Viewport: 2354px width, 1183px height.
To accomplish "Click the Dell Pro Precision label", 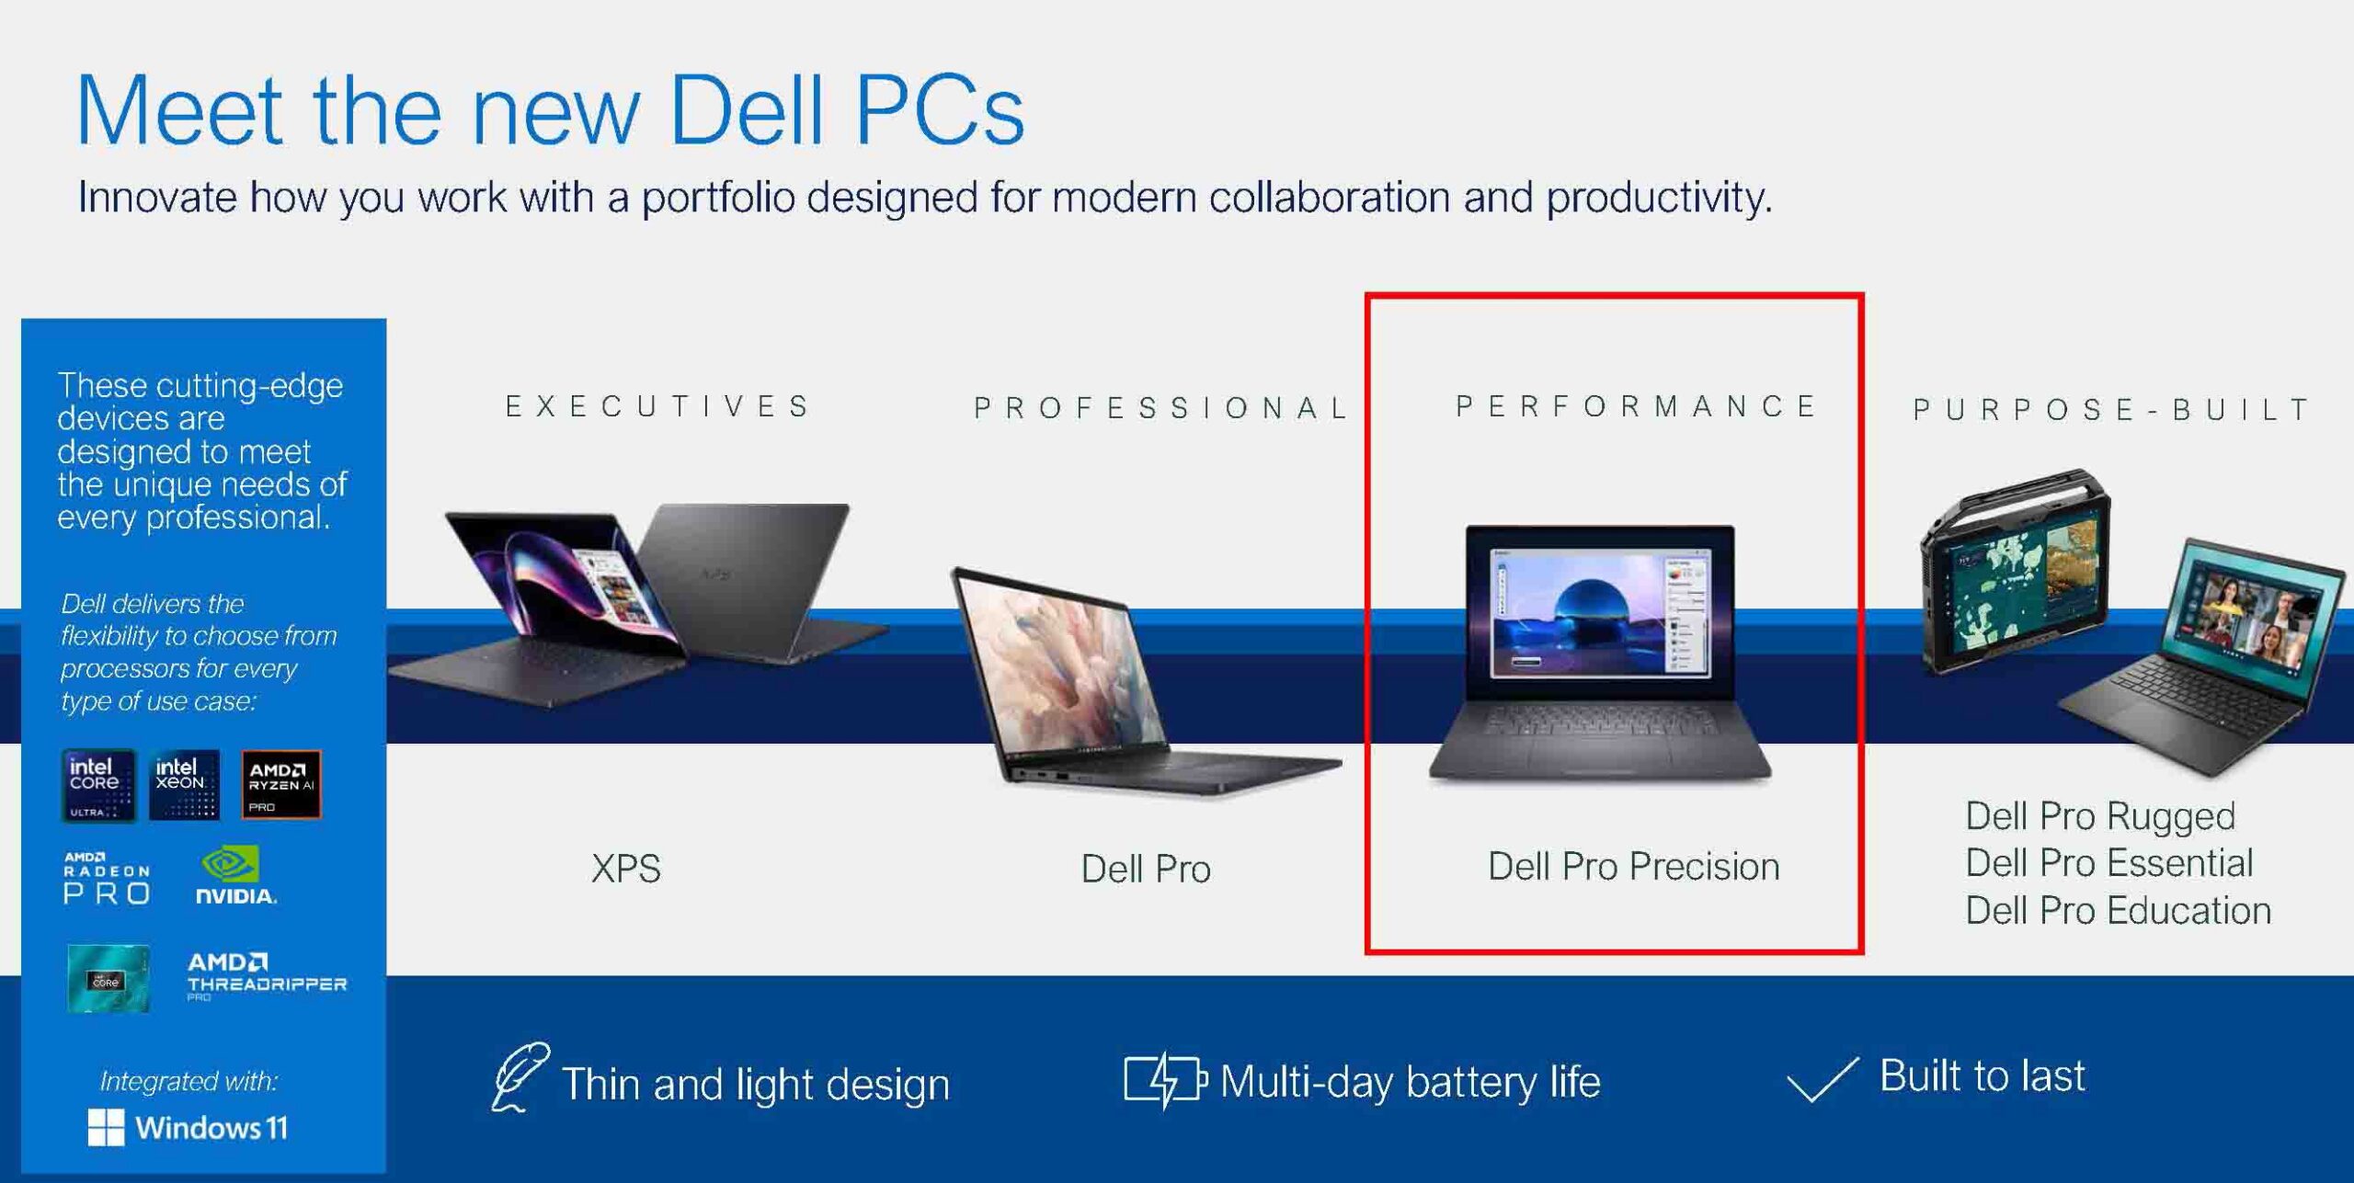I will pos(1634,867).
